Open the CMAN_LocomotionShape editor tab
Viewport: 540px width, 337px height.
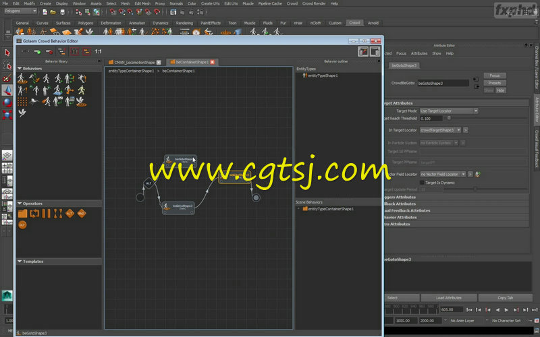pyautogui.click(x=134, y=62)
